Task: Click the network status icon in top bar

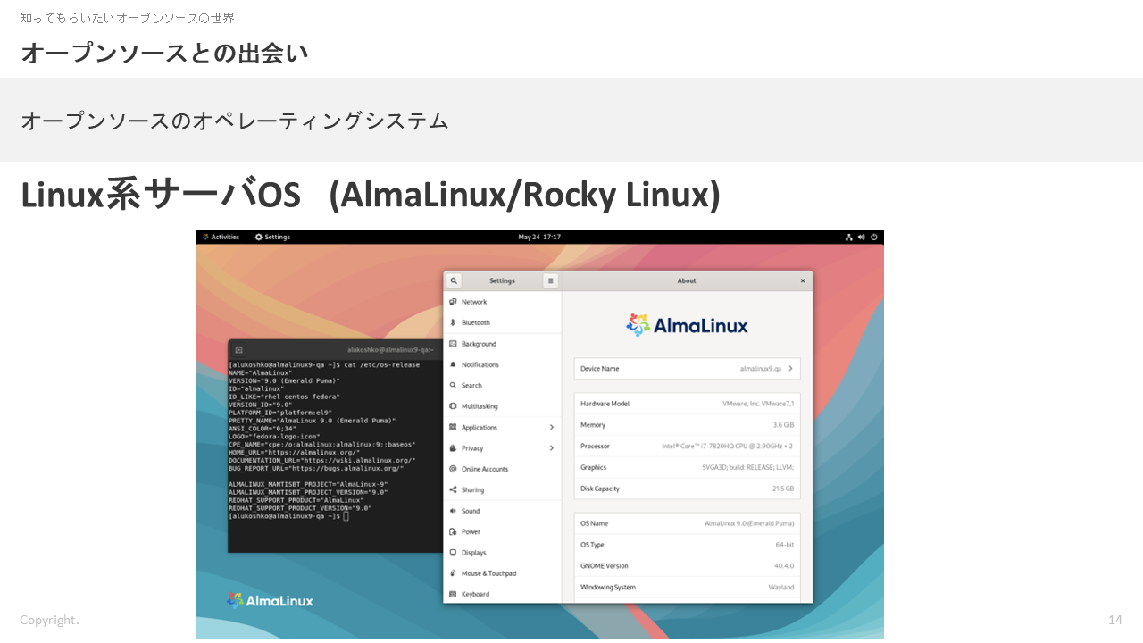Action: coord(848,238)
